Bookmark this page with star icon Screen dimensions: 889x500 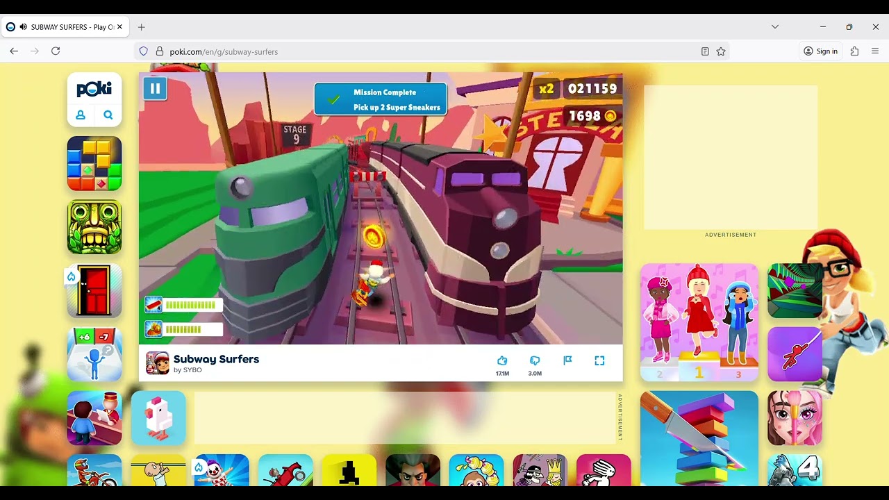pos(721,51)
